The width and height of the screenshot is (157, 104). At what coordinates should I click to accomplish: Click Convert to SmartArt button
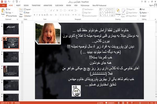click(x=89, y=16)
